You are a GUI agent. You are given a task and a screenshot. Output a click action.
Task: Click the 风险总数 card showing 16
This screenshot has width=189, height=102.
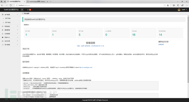pyautogui.click(x=144, y=33)
